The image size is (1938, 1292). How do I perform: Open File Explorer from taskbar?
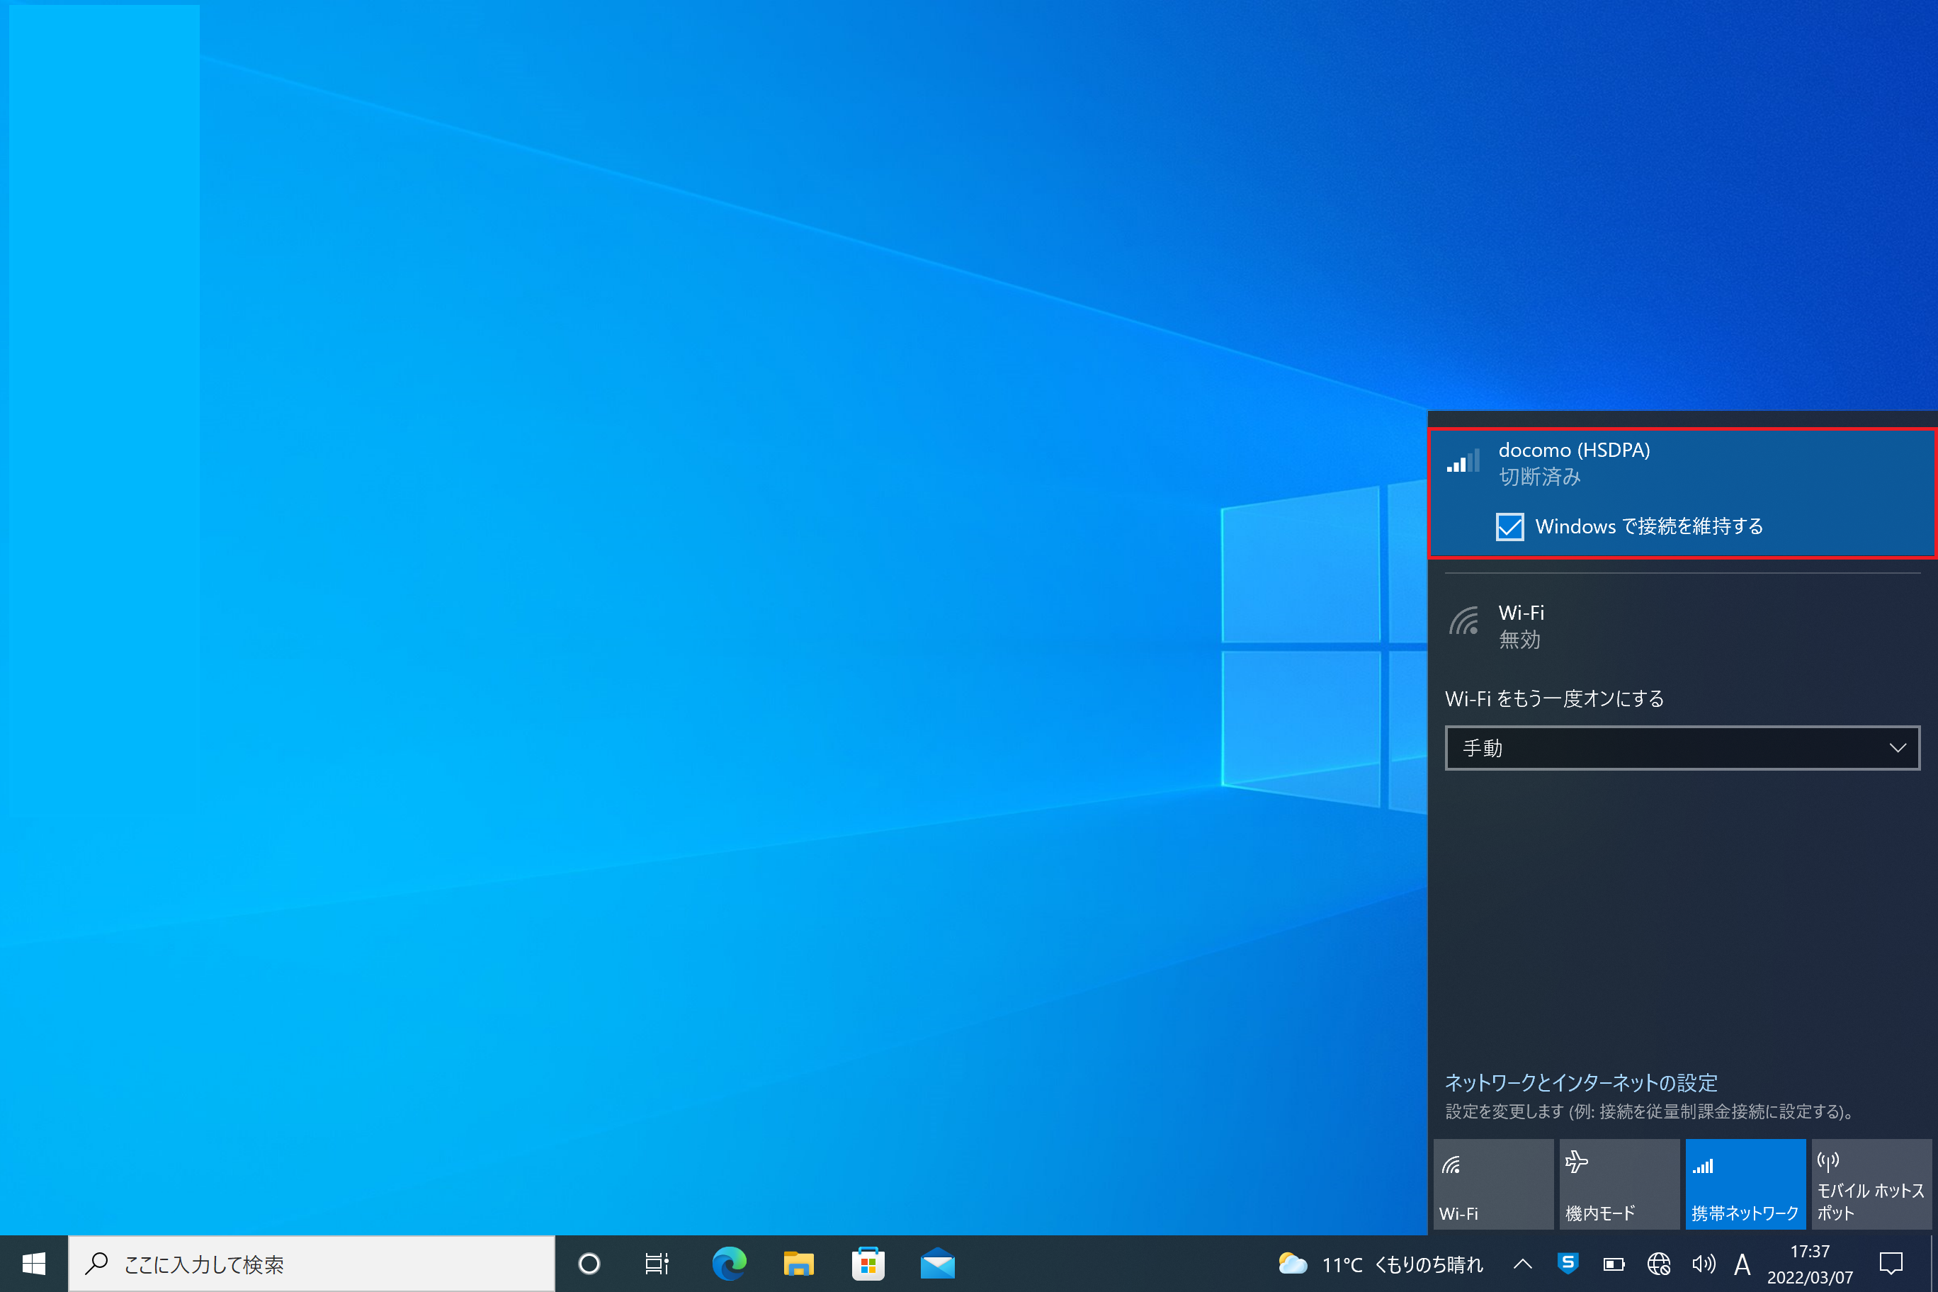[x=798, y=1263]
